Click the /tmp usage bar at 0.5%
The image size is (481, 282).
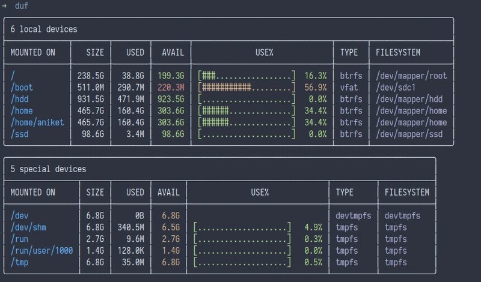coord(242,262)
